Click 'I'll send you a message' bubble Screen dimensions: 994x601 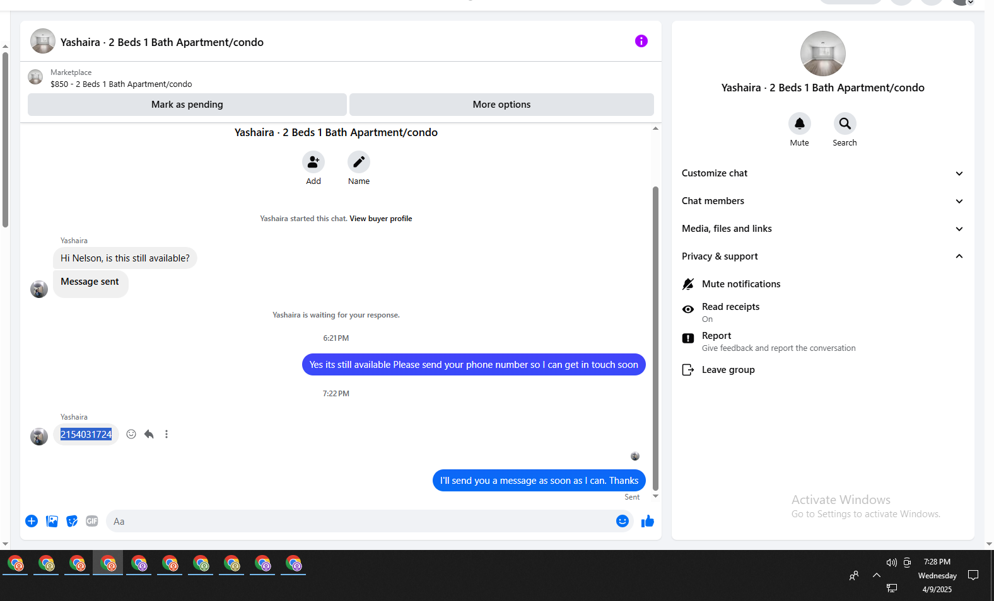tap(539, 481)
